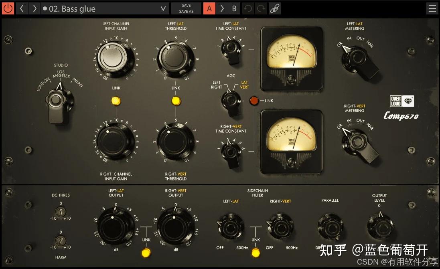Enable the input gain LINK toggle
The width and height of the screenshot is (440, 269).
click(116, 100)
